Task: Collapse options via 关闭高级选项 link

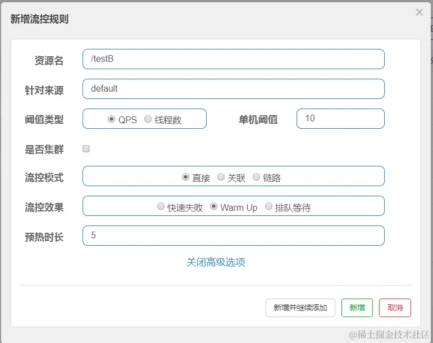Action: [x=216, y=262]
